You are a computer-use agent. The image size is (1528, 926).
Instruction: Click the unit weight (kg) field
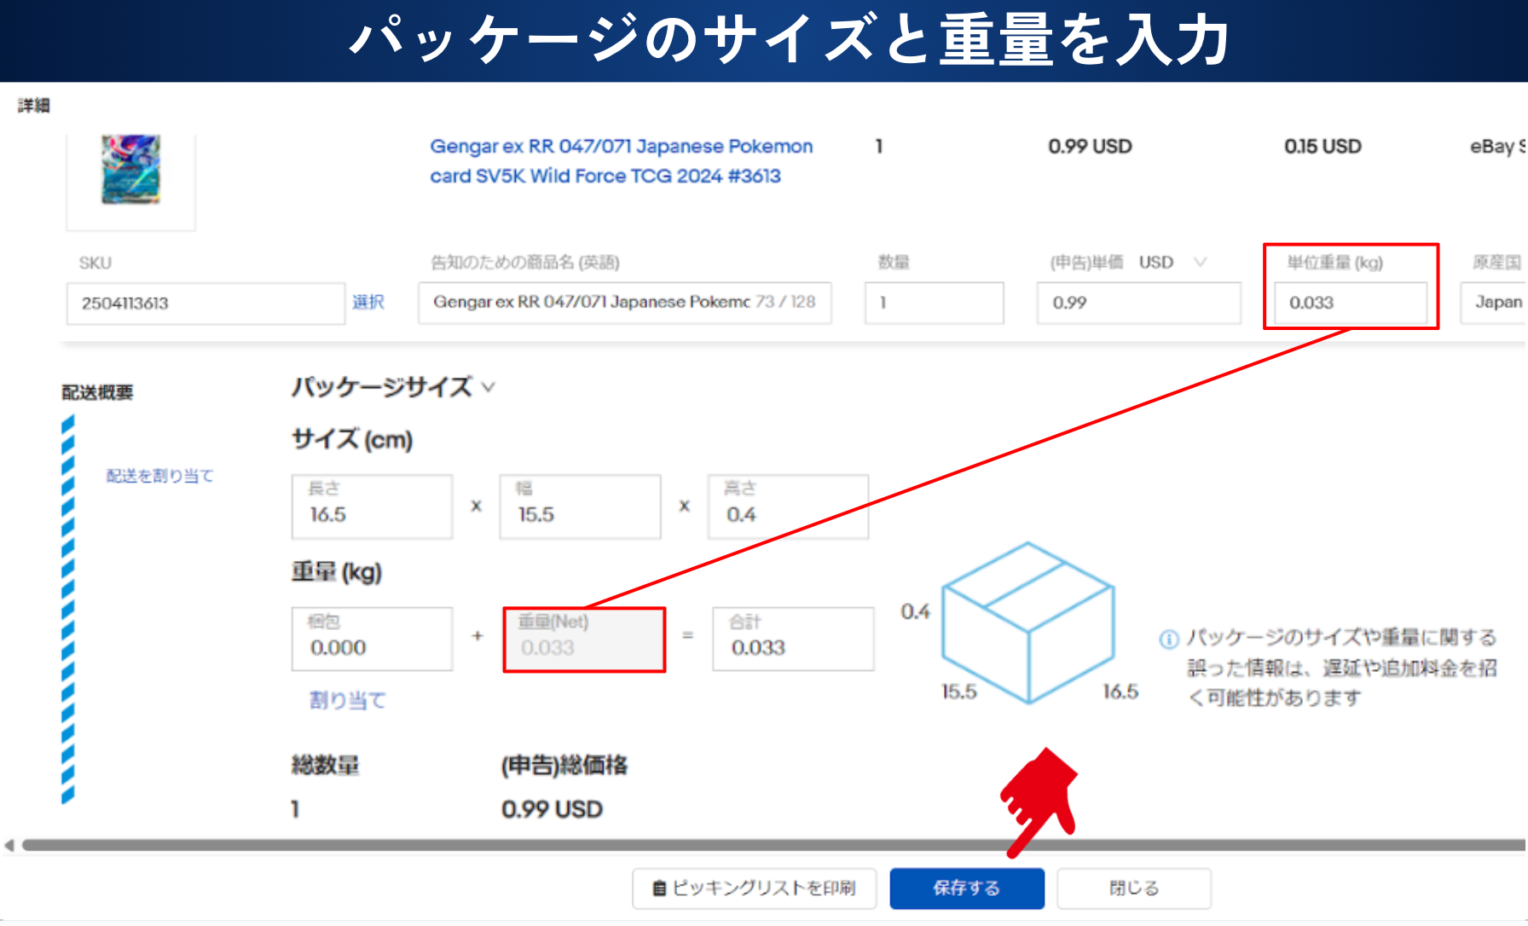click(x=1350, y=304)
